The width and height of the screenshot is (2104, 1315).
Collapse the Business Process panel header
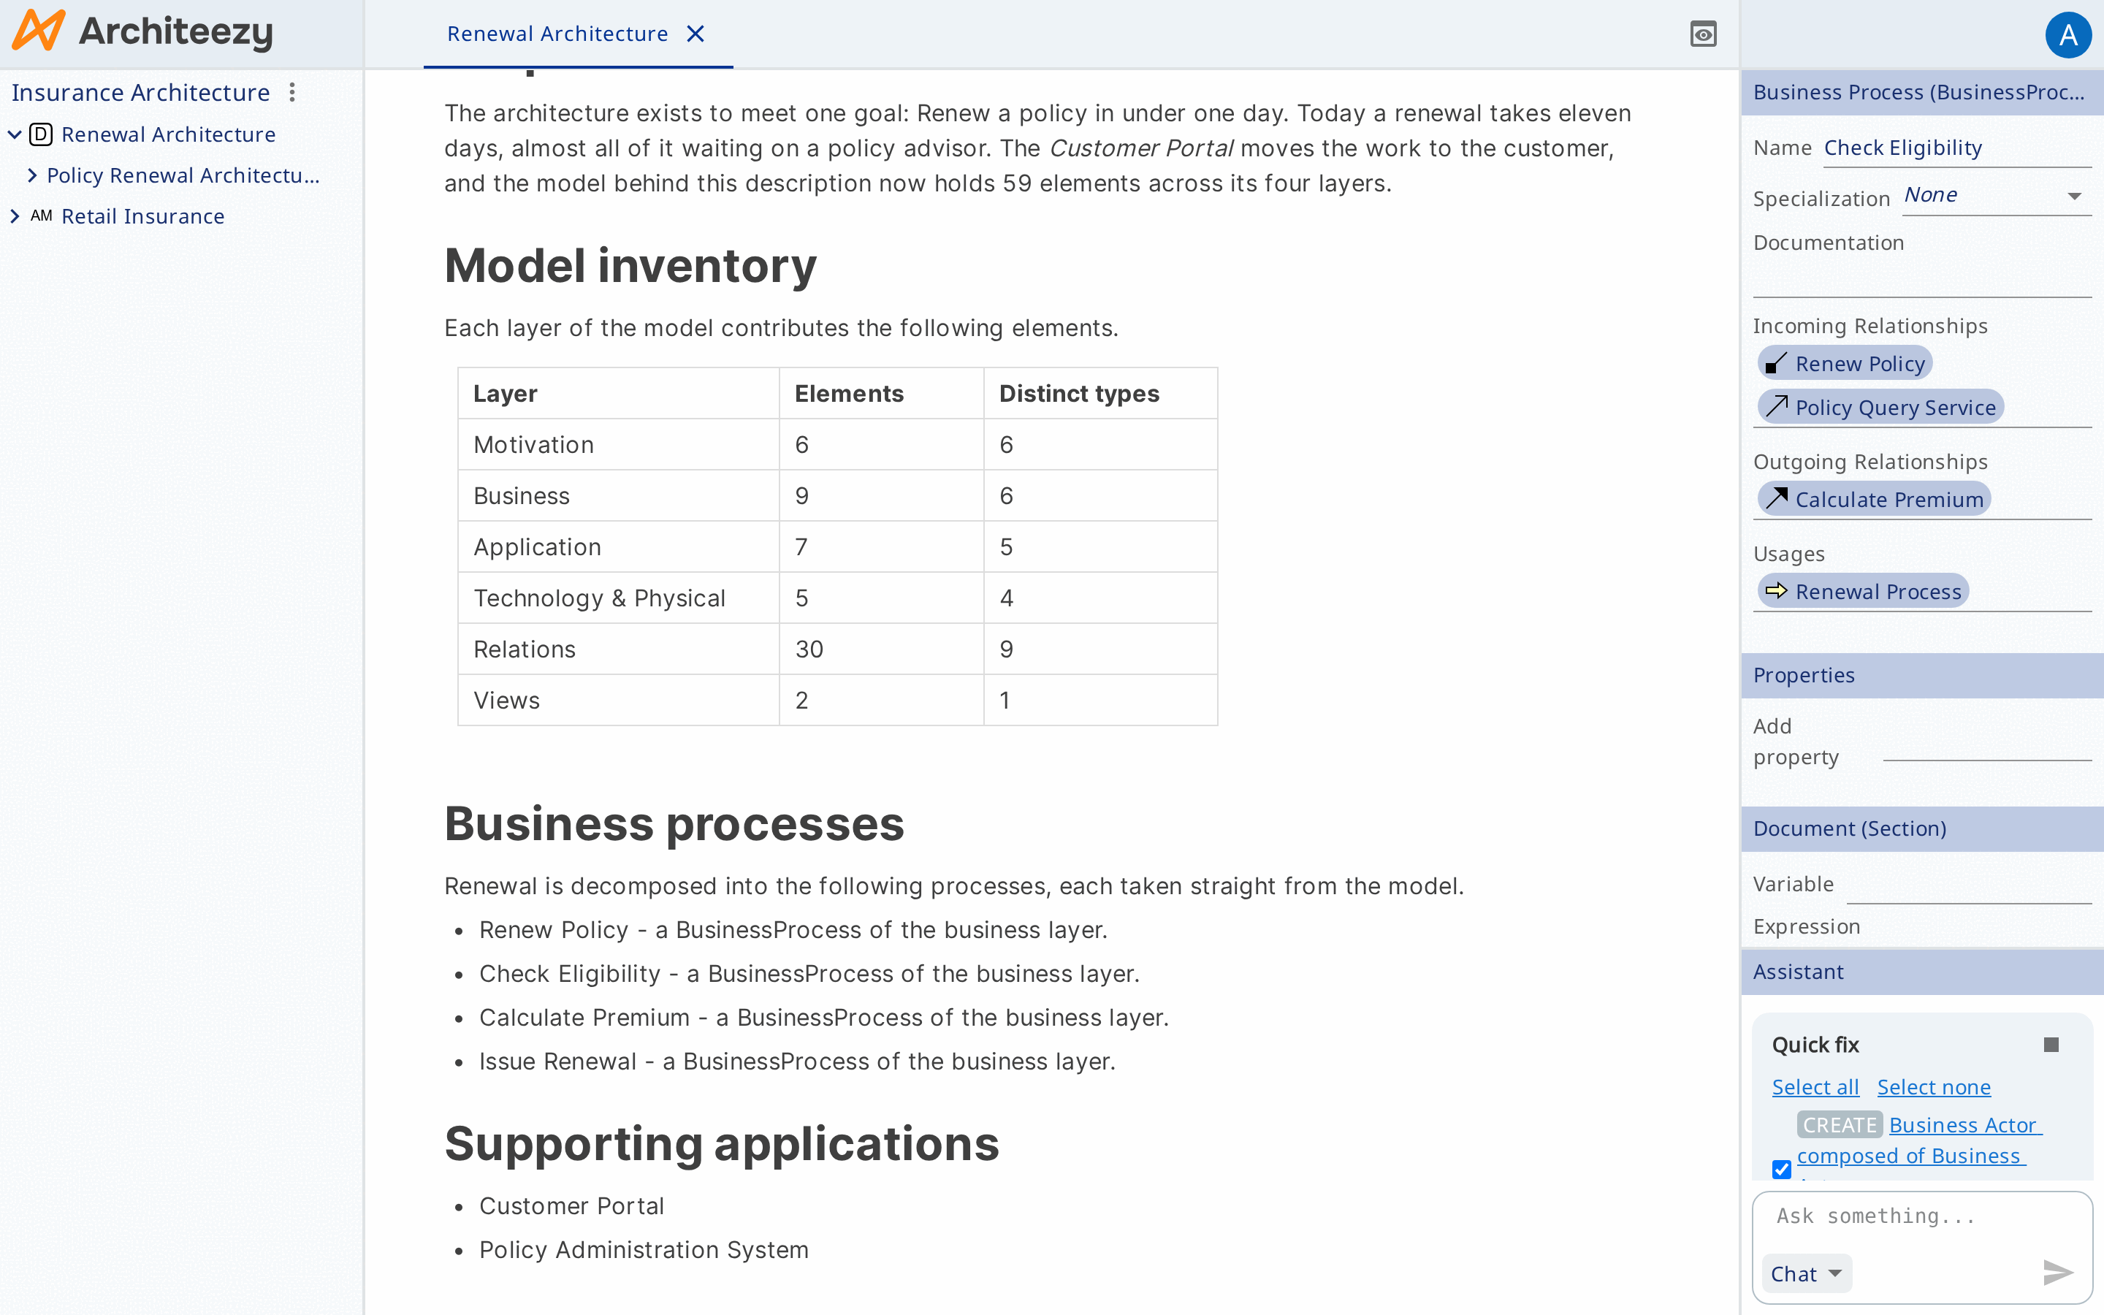(1921, 92)
